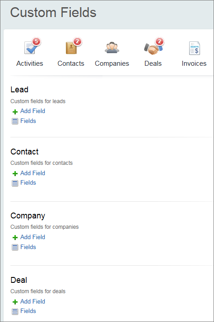View Fields link under Company

pyautogui.click(x=28, y=247)
